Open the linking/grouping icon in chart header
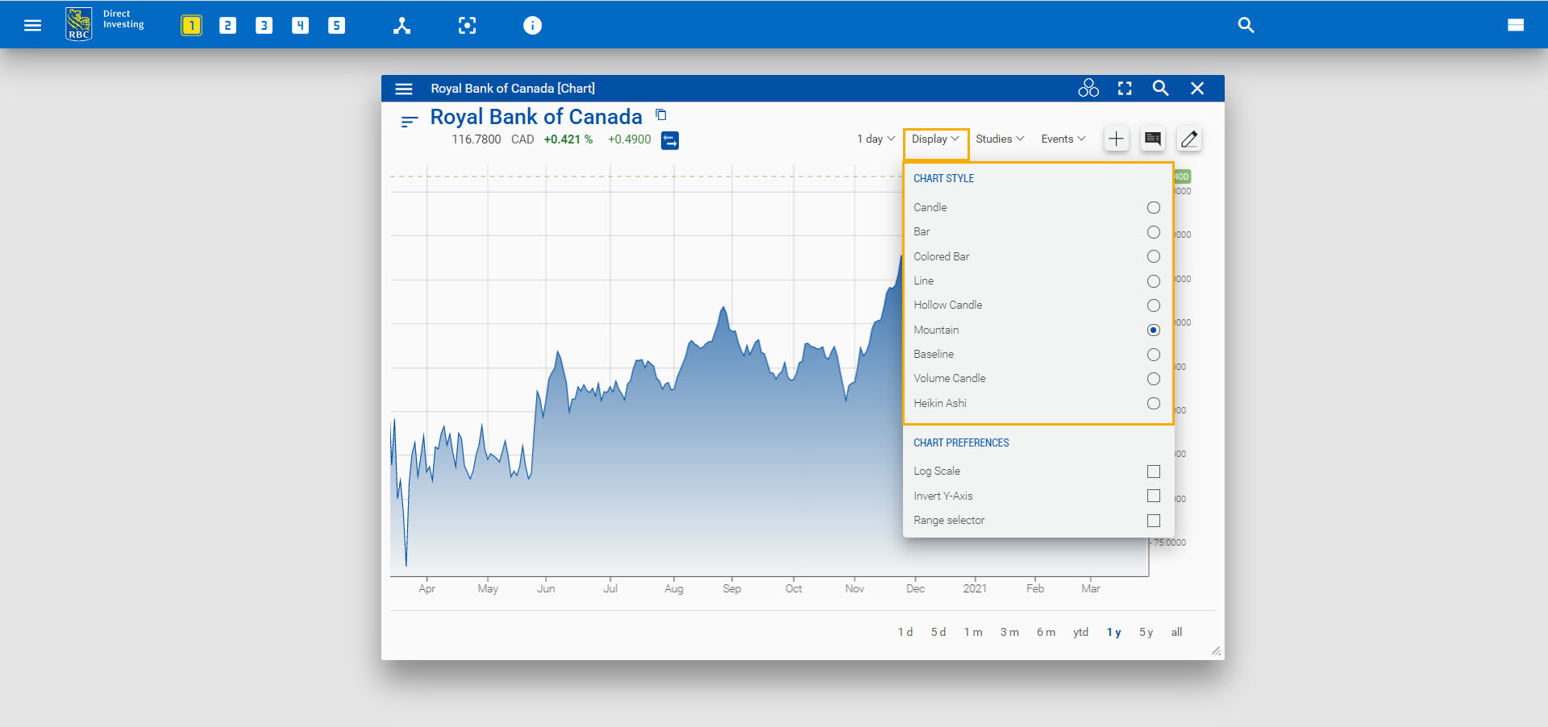The image size is (1548, 727). tap(1088, 88)
